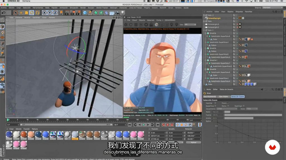Open Materials menu in Live Viewer
The height and width of the screenshot is (160, 286).
tap(151, 20)
